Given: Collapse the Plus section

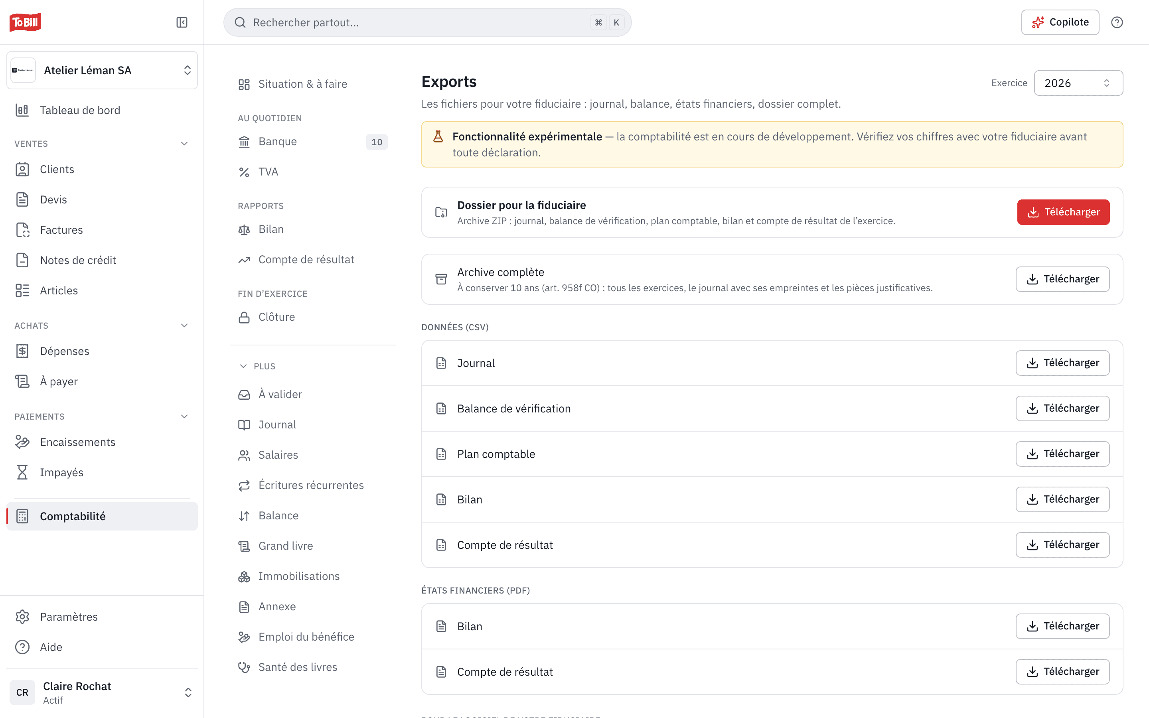Looking at the screenshot, I should coord(257,366).
